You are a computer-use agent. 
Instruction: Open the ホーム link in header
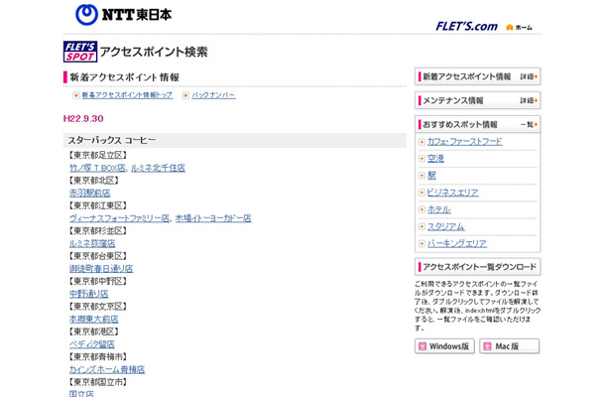point(524,28)
